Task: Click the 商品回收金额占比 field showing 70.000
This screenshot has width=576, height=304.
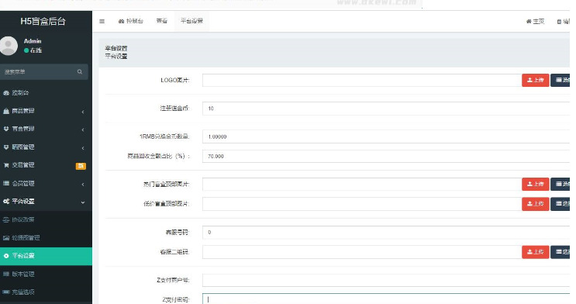Action: (386, 156)
